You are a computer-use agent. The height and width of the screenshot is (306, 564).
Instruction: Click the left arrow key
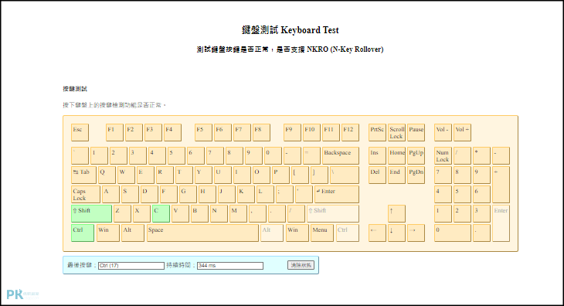(377, 233)
